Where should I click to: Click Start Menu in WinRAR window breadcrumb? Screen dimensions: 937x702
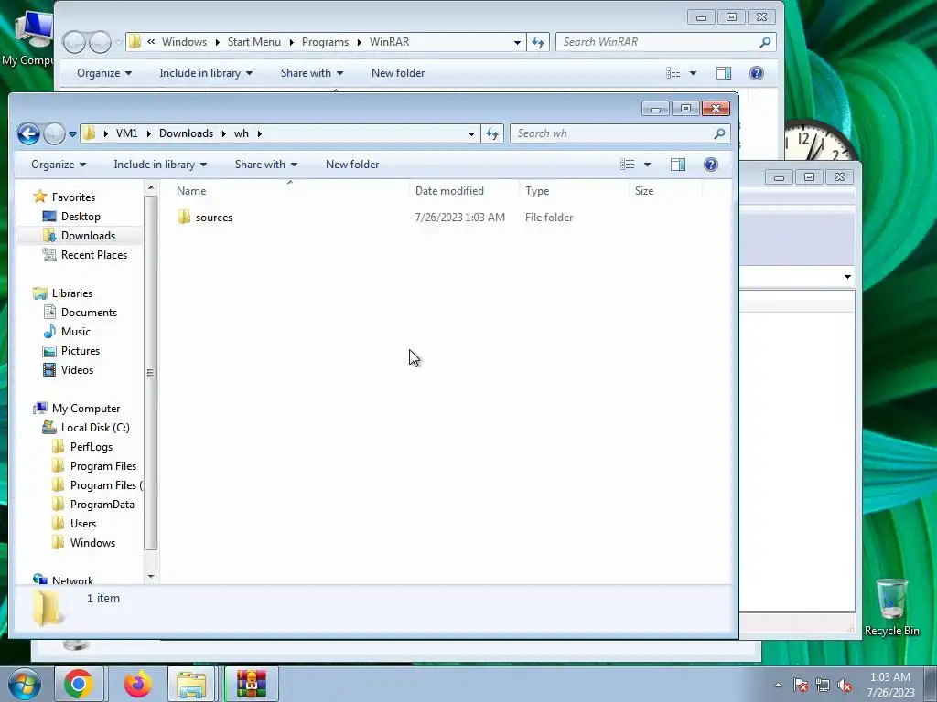click(253, 42)
